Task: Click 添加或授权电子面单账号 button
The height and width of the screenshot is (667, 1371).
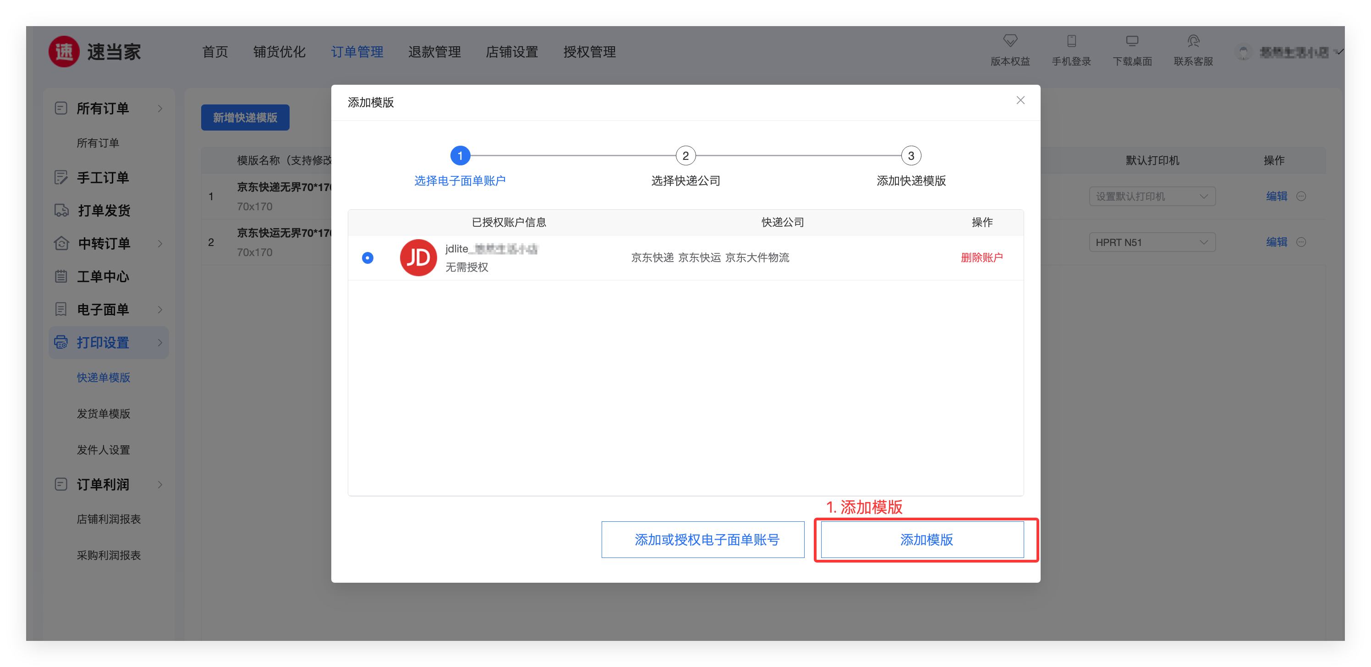Action: [702, 539]
